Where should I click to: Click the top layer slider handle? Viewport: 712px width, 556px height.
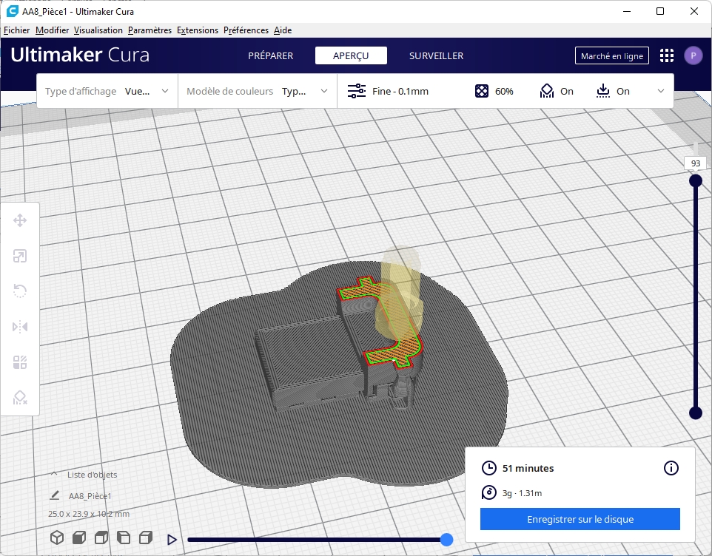(x=695, y=180)
